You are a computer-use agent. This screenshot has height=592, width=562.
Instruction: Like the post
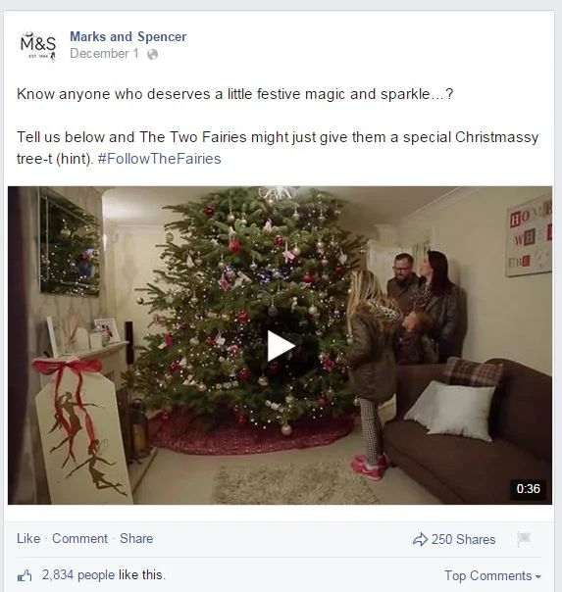28,538
